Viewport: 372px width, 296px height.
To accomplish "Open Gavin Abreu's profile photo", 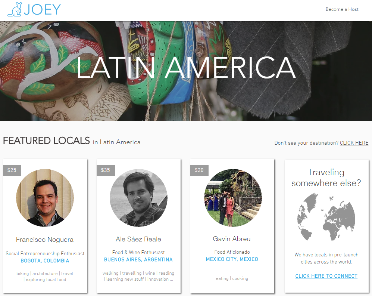I will click(233, 198).
